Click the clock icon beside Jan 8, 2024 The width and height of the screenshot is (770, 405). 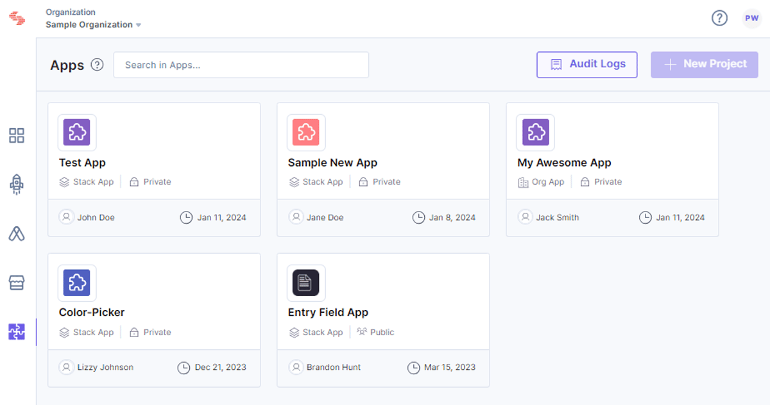click(418, 217)
